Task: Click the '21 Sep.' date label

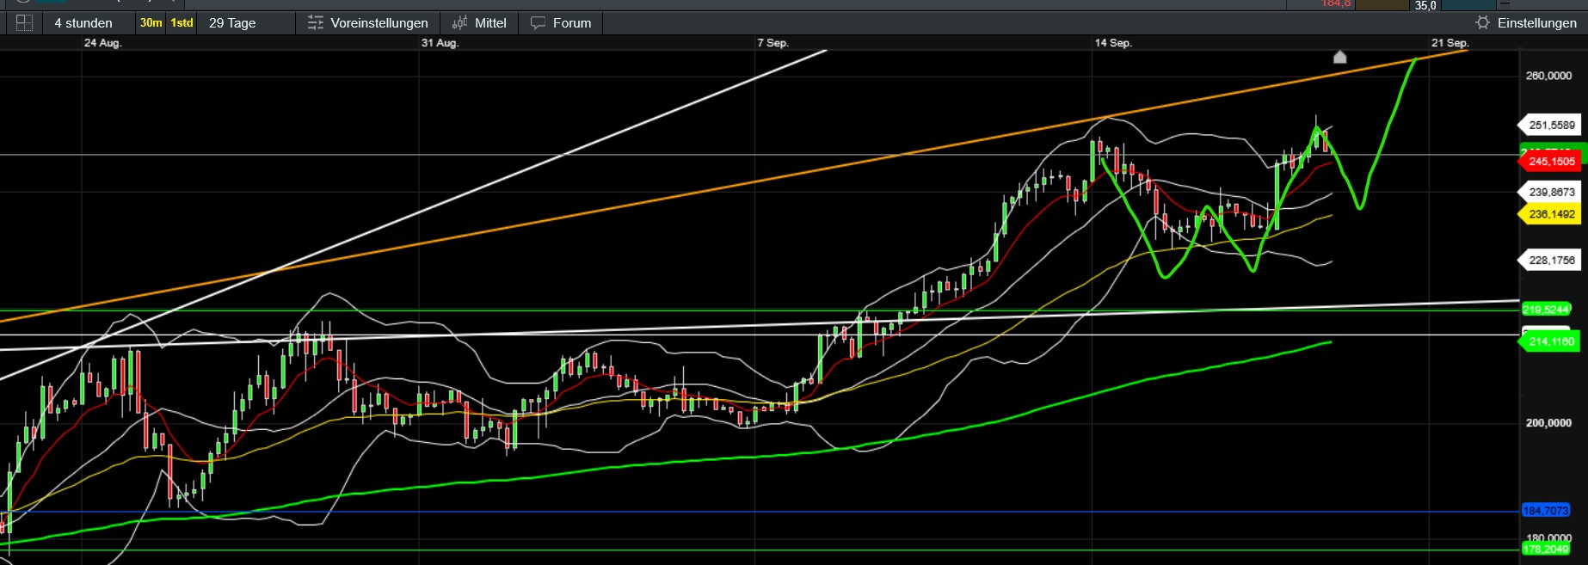Action: 1450,43
